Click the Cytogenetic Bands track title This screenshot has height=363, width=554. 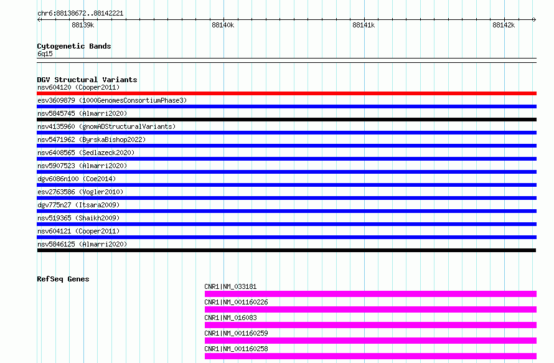point(74,46)
